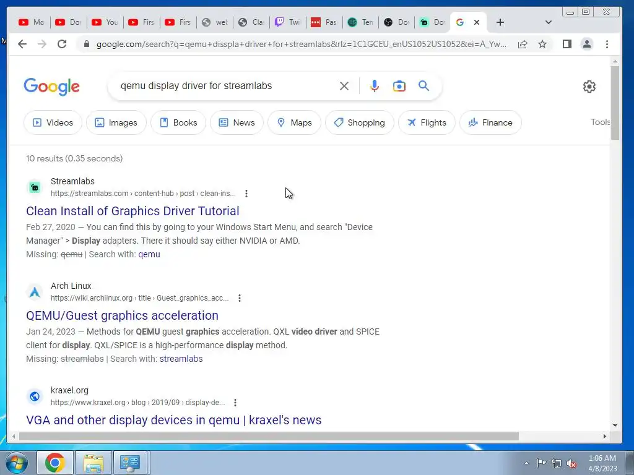The image size is (634, 475).
Task: Search by image camera icon
Action: 399,86
